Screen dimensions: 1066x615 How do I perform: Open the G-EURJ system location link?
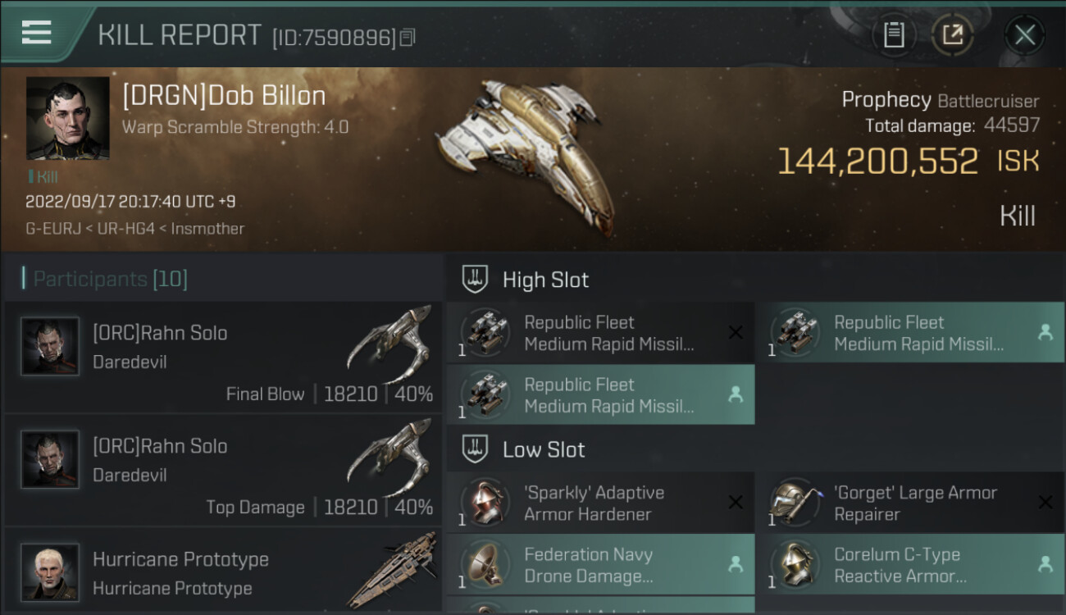click(x=53, y=229)
